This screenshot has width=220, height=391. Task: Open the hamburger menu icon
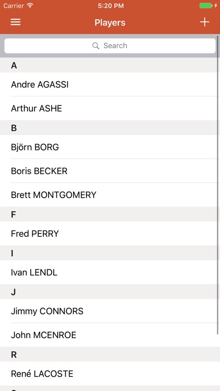point(16,22)
